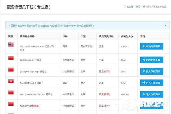Click the blue info banner message text
The width and height of the screenshot is (171, 114).
pyautogui.click(x=51, y=26)
